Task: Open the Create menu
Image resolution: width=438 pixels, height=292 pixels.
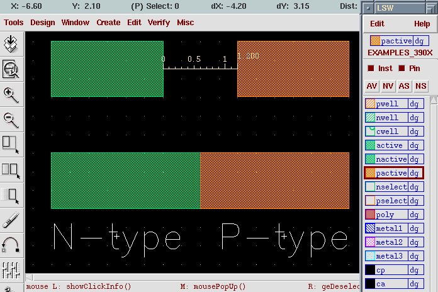Action: point(108,23)
